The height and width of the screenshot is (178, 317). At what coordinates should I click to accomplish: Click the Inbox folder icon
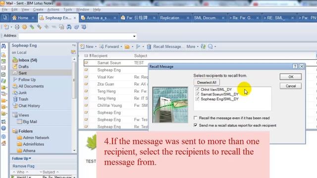click(x=15, y=60)
